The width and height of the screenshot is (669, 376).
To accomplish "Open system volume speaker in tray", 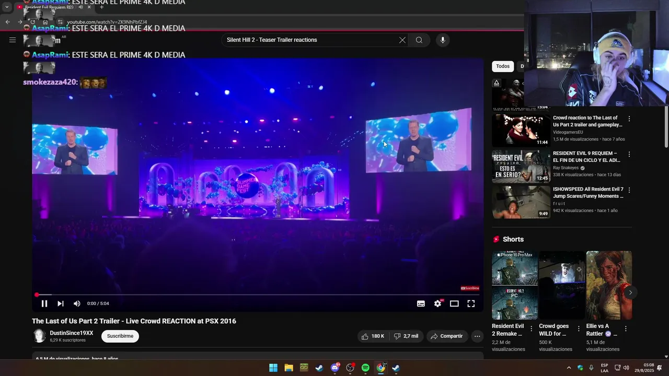I will 626,368.
